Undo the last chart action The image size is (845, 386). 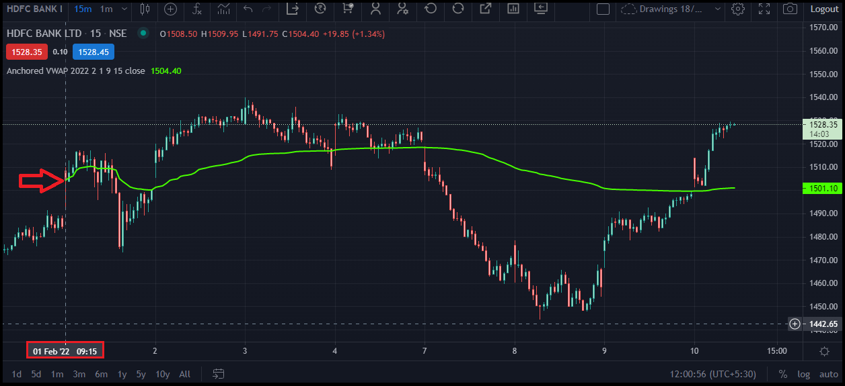248,9
